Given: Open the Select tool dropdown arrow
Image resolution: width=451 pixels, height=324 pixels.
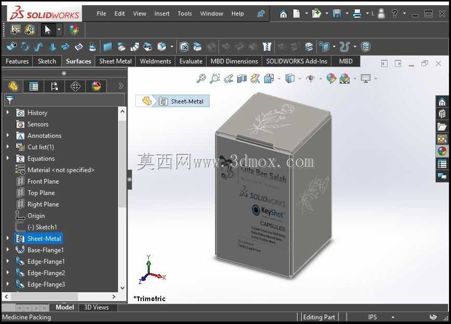Looking at the screenshot, I should [59, 30].
